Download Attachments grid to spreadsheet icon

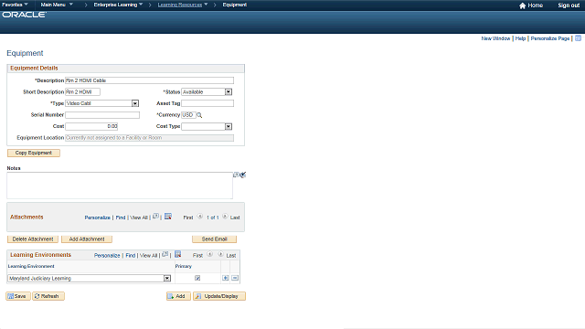click(x=168, y=217)
